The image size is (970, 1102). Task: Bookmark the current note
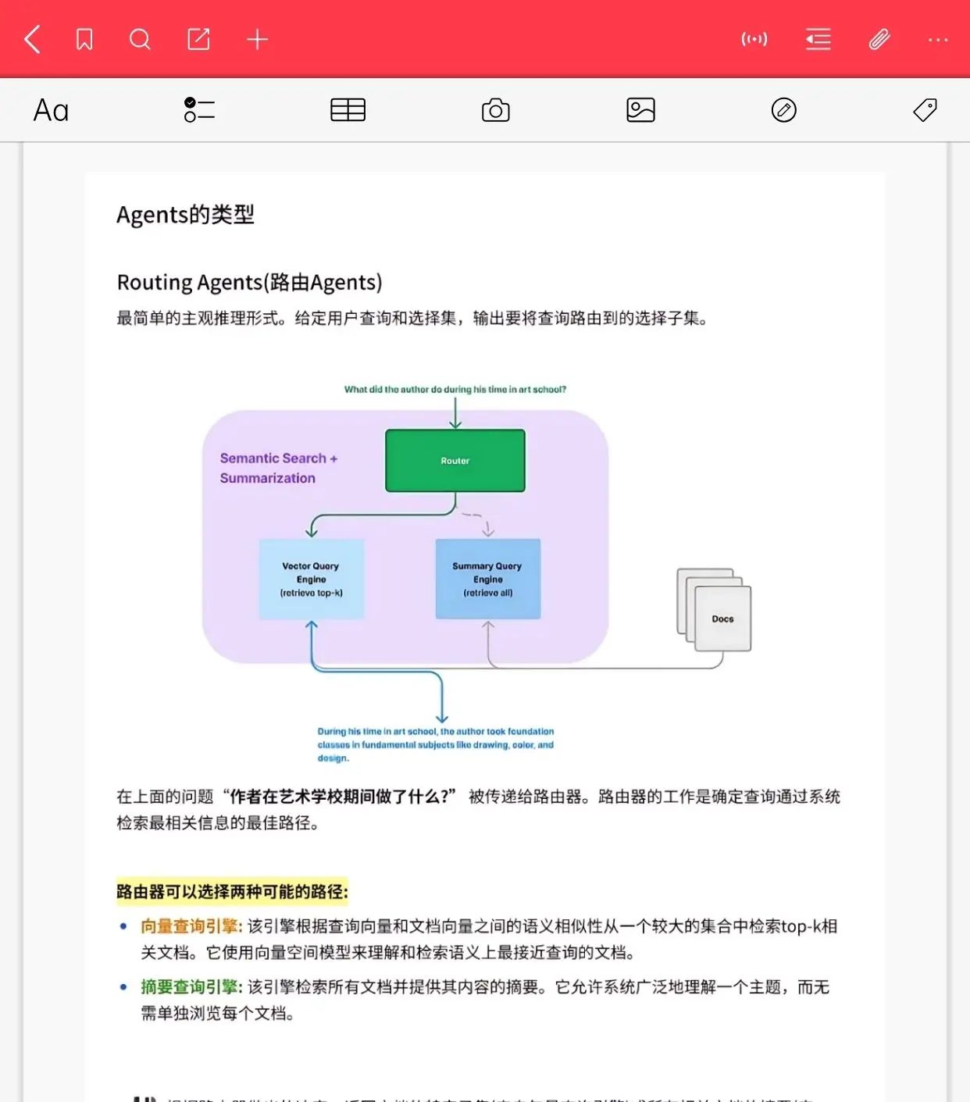tap(84, 38)
